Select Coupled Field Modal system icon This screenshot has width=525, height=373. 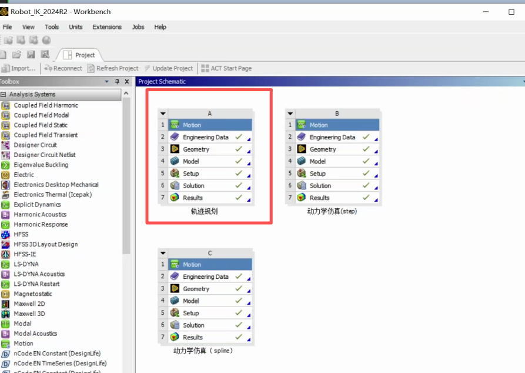(x=6, y=115)
